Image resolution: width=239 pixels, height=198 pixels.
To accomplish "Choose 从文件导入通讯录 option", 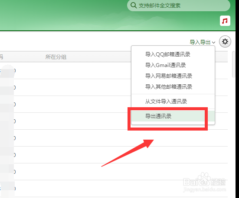I will [173, 101].
